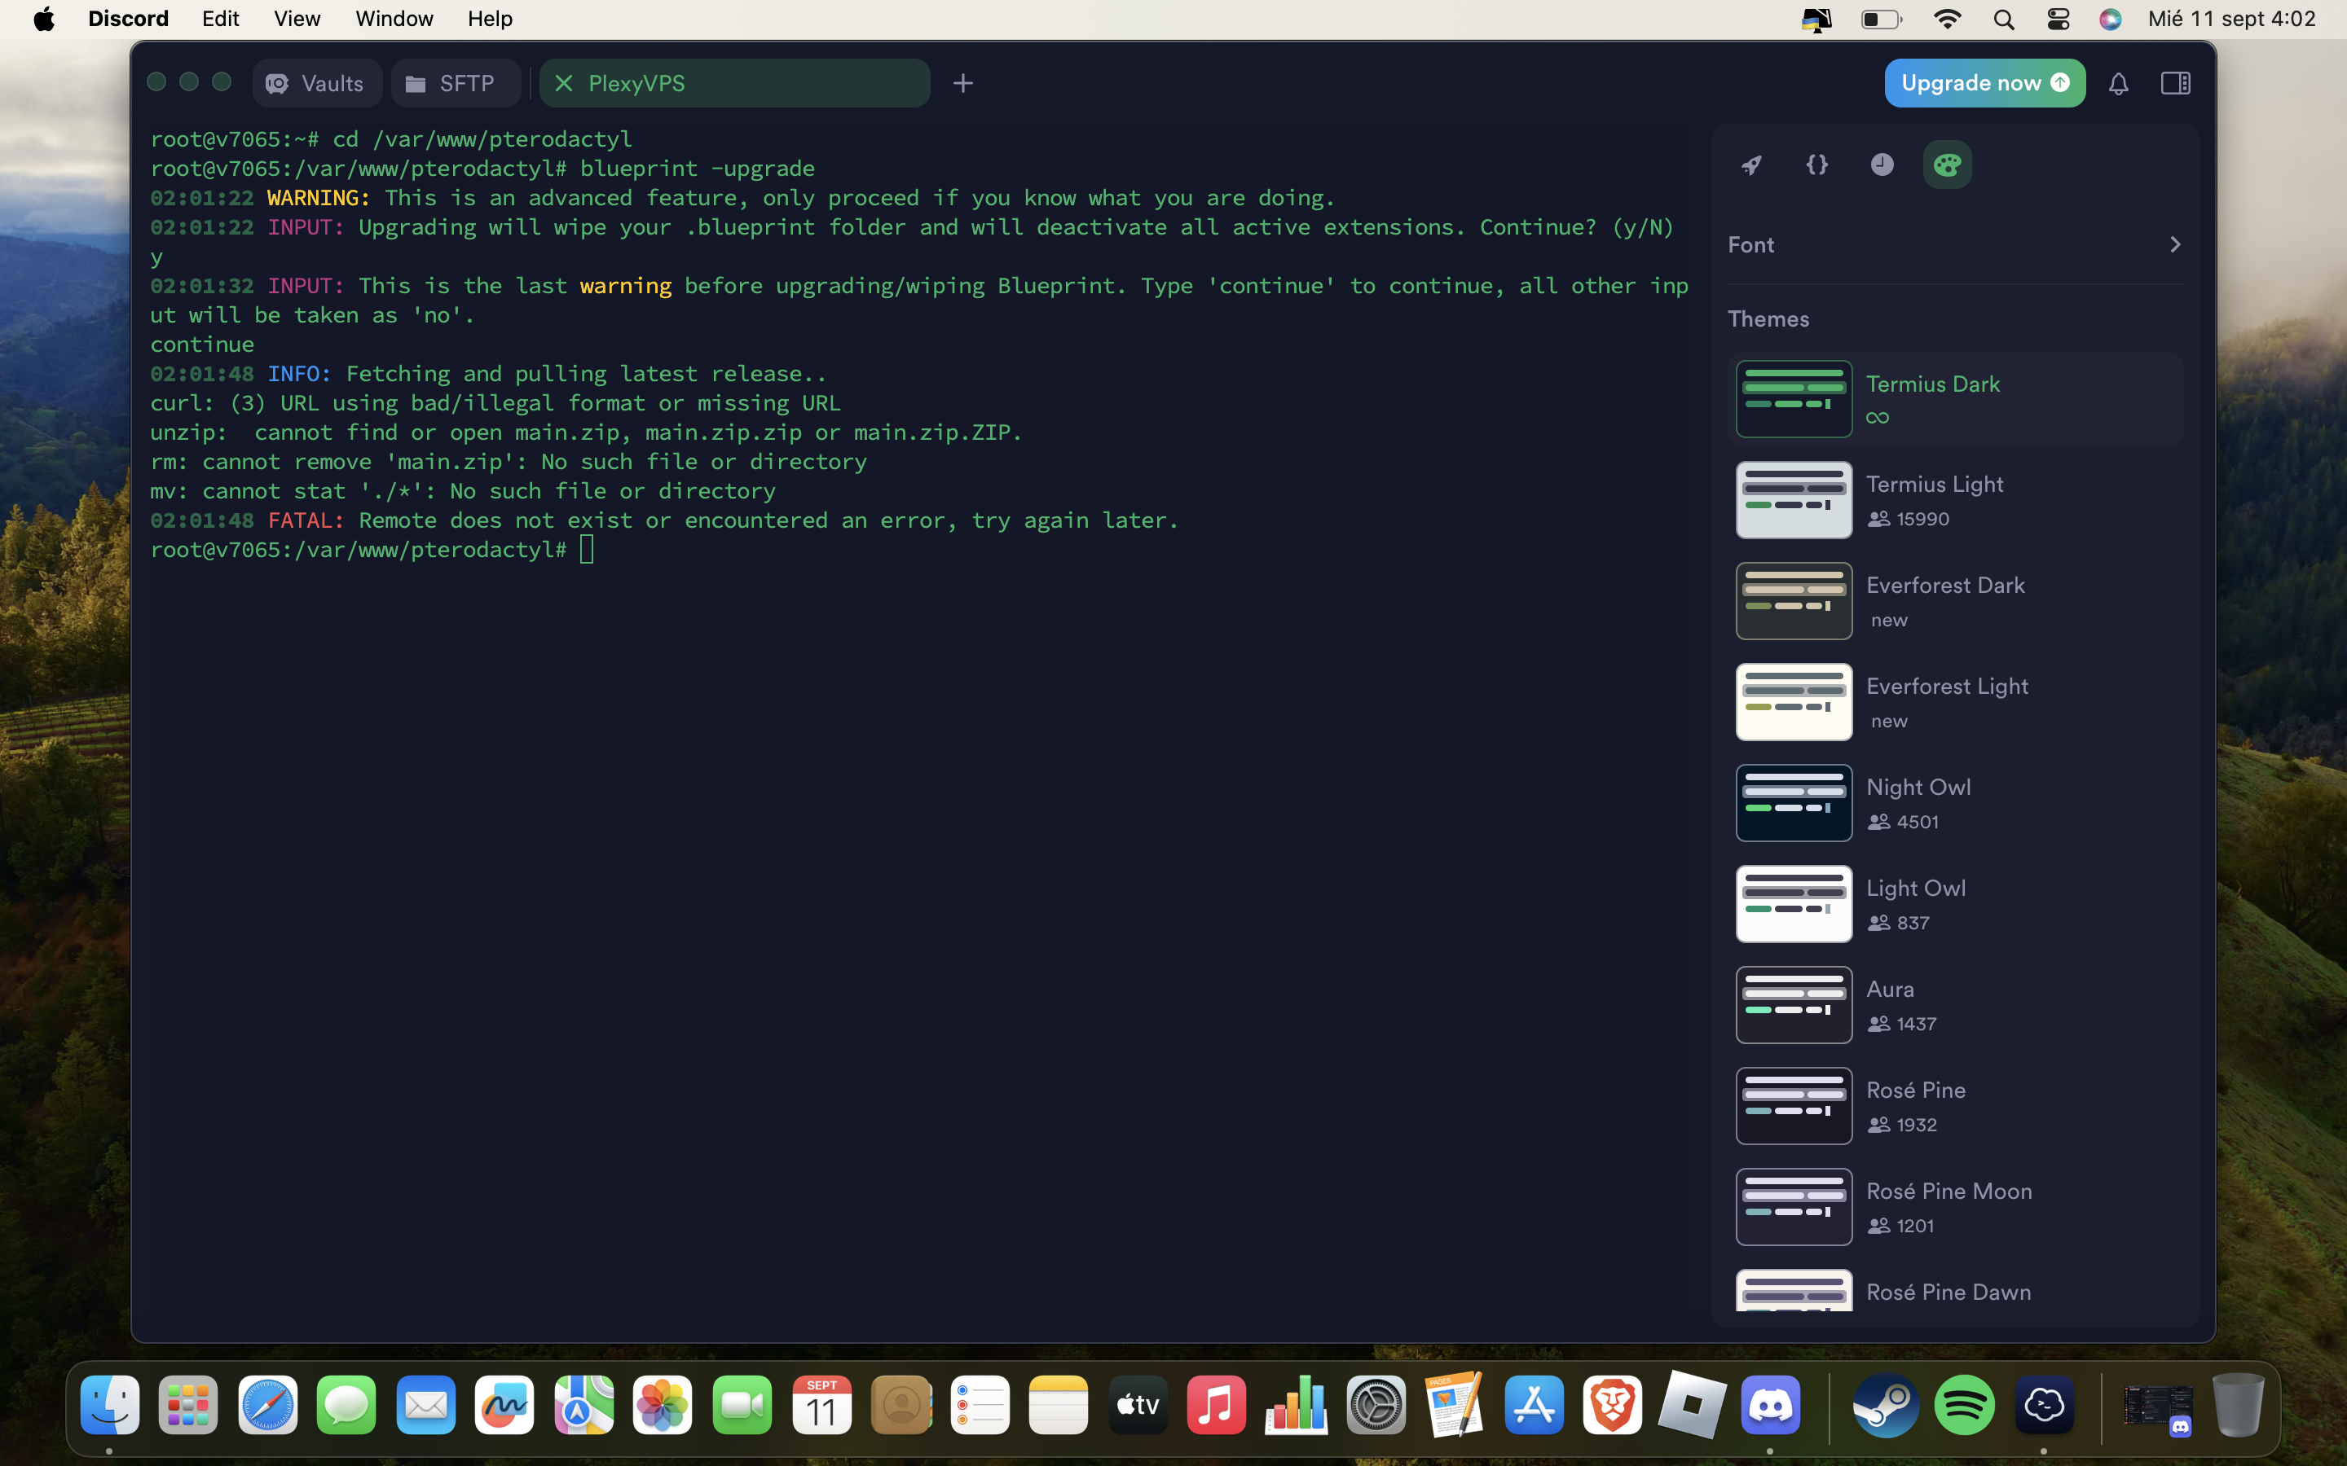Open Discord from the Dock
This screenshot has width=2347, height=1466.
tap(1770, 1405)
